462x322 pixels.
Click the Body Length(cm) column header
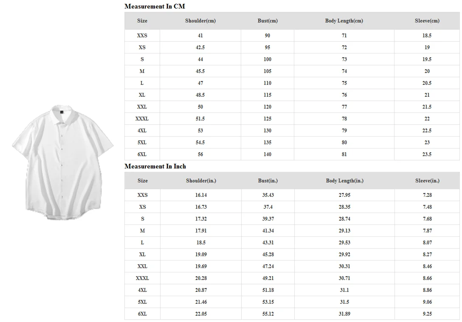pos(344,21)
